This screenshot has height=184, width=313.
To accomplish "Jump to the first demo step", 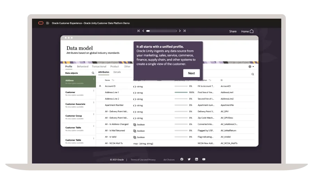I will coord(139,31).
